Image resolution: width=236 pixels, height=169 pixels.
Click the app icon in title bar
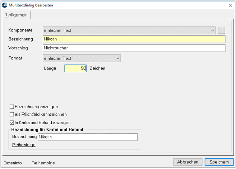pos(5,5)
